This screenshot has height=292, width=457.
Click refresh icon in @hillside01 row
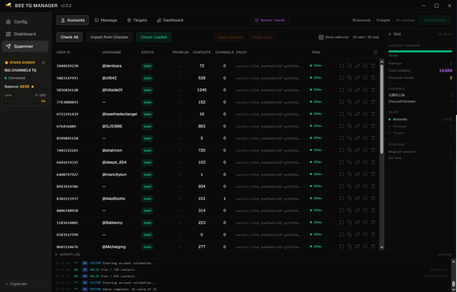(357, 90)
